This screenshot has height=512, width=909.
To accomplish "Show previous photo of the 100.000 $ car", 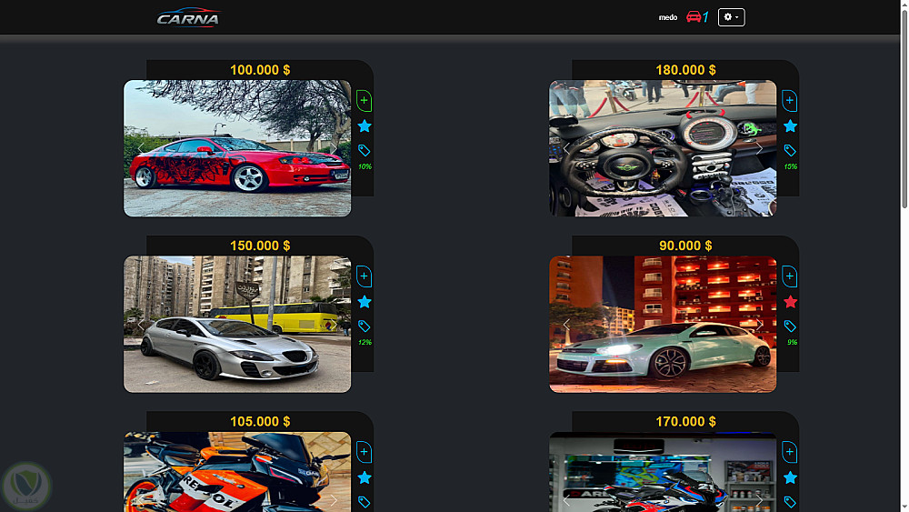I will point(141,148).
